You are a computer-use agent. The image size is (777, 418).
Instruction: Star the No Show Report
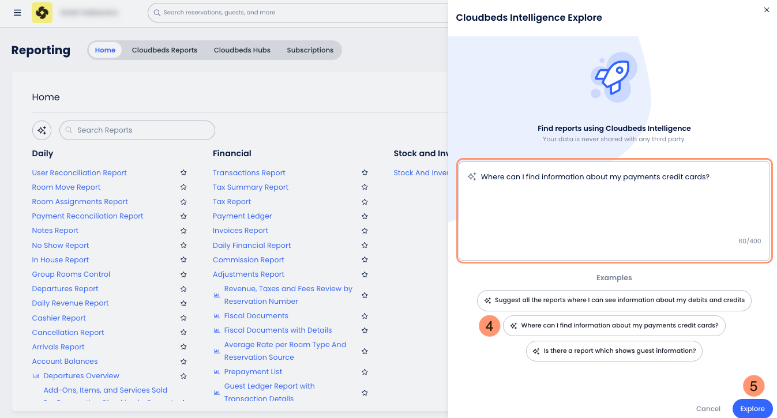(183, 245)
